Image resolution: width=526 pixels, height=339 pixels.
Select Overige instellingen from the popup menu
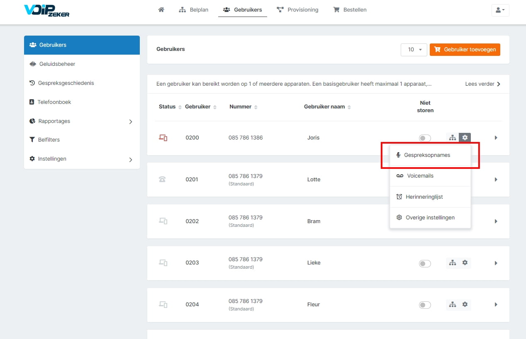coord(430,218)
